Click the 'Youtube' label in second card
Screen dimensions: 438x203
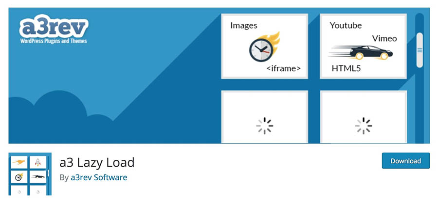(346, 25)
